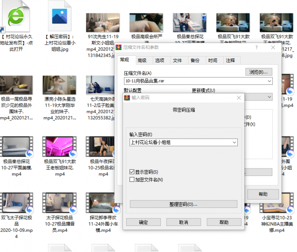Click the question mark help icon in title bar

256,47
